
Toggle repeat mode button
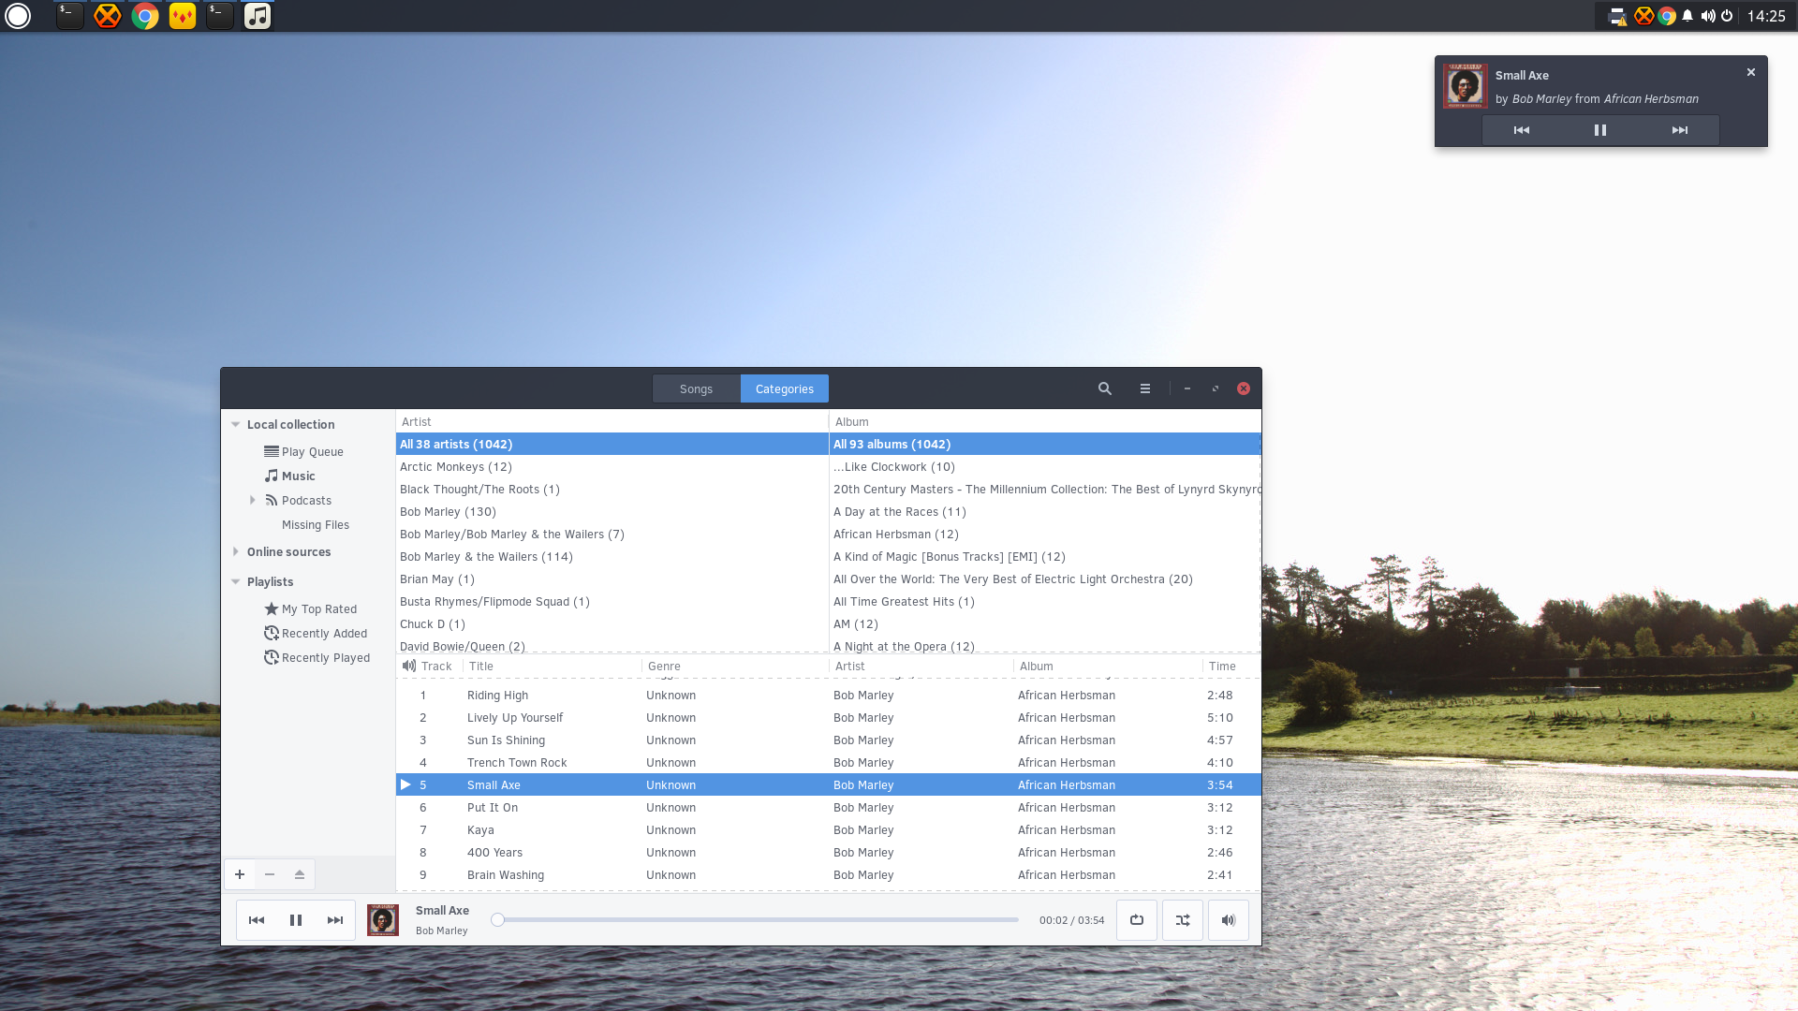tap(1137, 920)
